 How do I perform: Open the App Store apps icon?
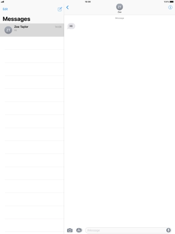click(79, 230)
